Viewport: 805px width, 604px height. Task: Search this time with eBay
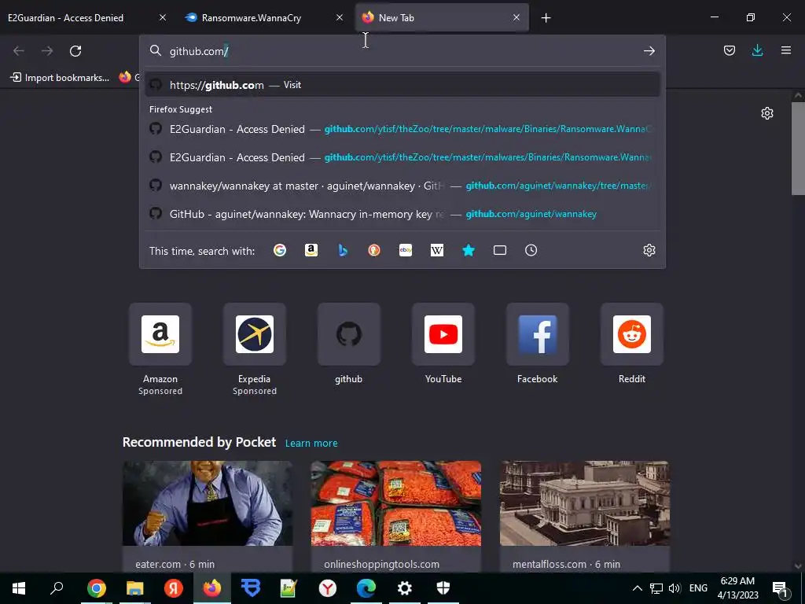pyautogui.click(x=406, y=250)
